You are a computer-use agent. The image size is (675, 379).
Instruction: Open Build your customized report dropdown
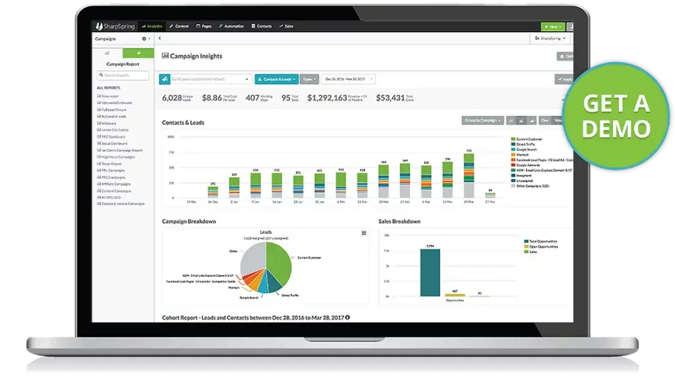tap(210, 79)
